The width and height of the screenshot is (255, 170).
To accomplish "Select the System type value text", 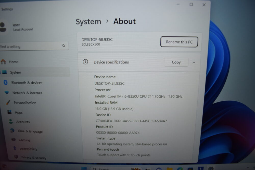I will pos(132,144).
